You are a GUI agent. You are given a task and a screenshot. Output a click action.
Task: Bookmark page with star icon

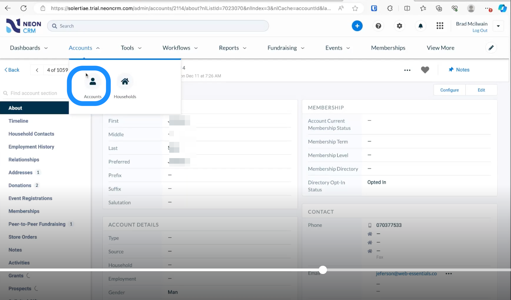click(355, 8)
